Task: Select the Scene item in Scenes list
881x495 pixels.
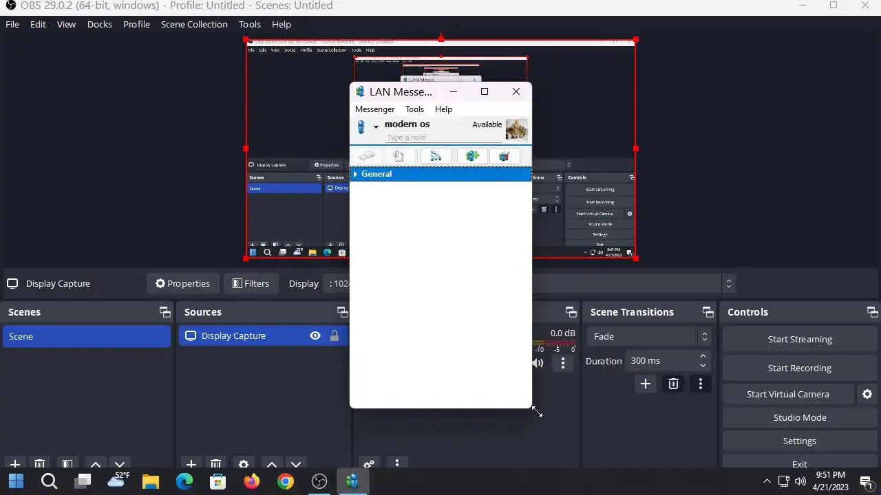Action: 87,336
